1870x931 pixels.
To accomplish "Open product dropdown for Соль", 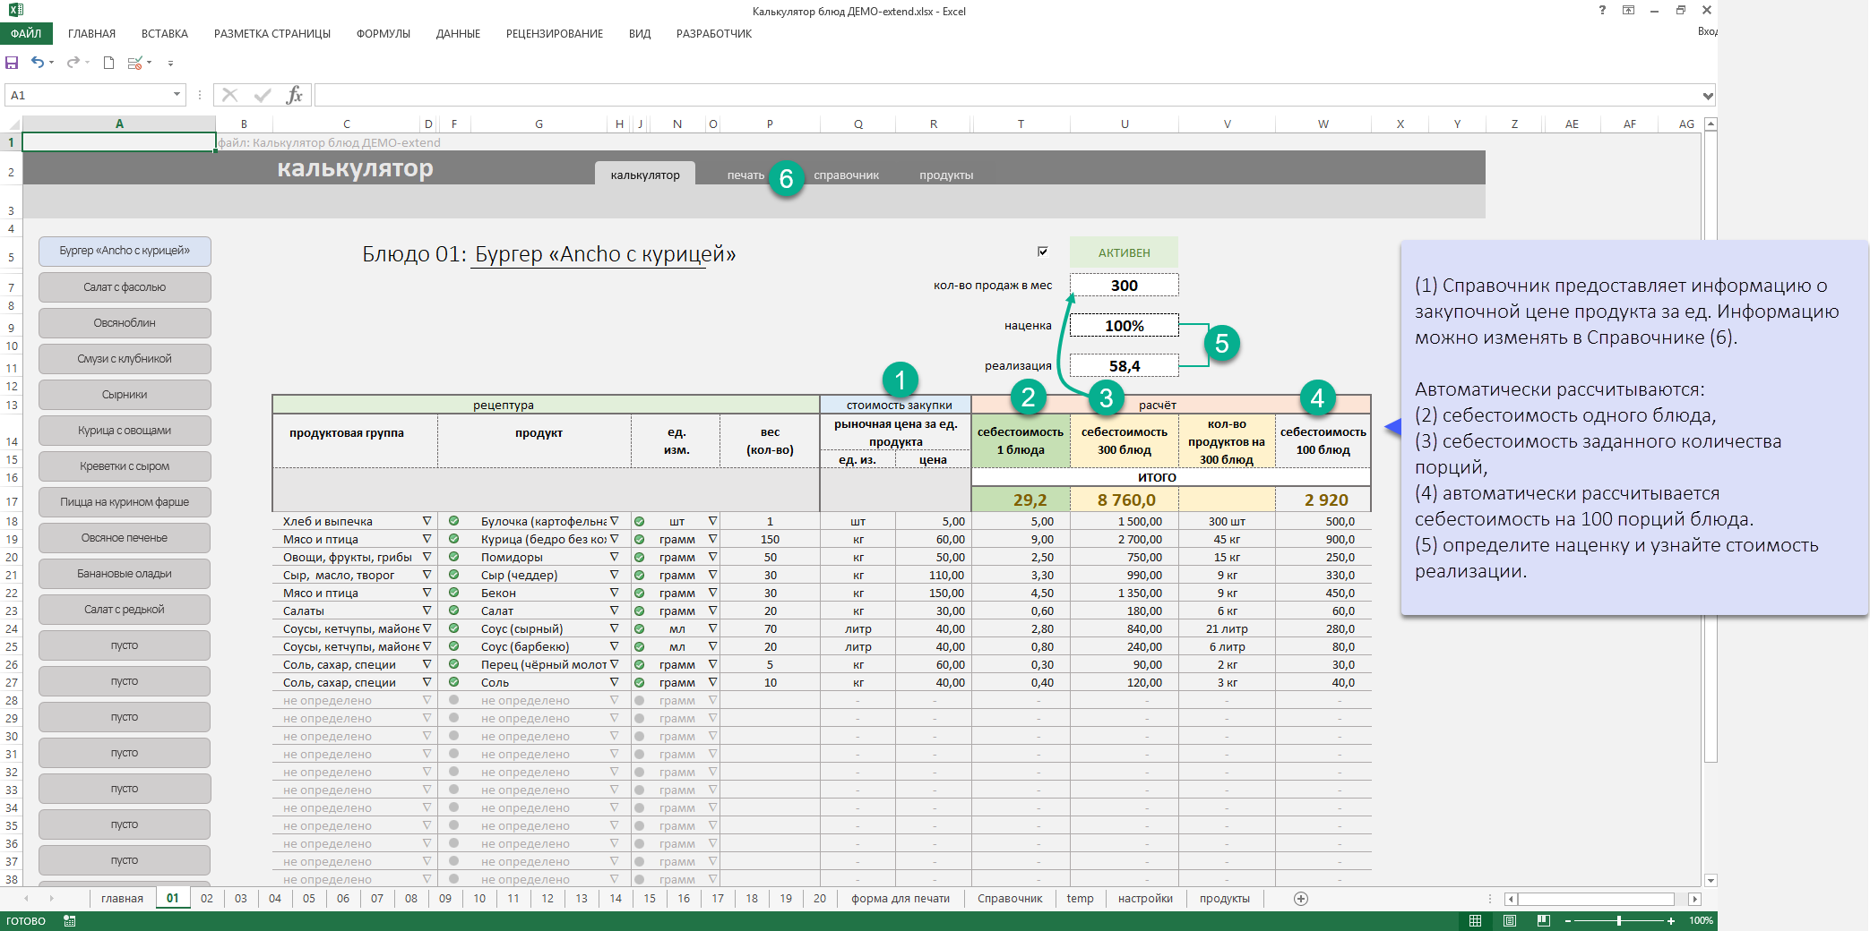I will pos(615,682).
